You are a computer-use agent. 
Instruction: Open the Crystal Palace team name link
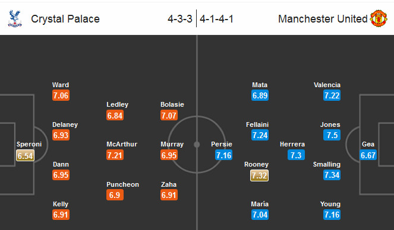(x=65, y=19)
